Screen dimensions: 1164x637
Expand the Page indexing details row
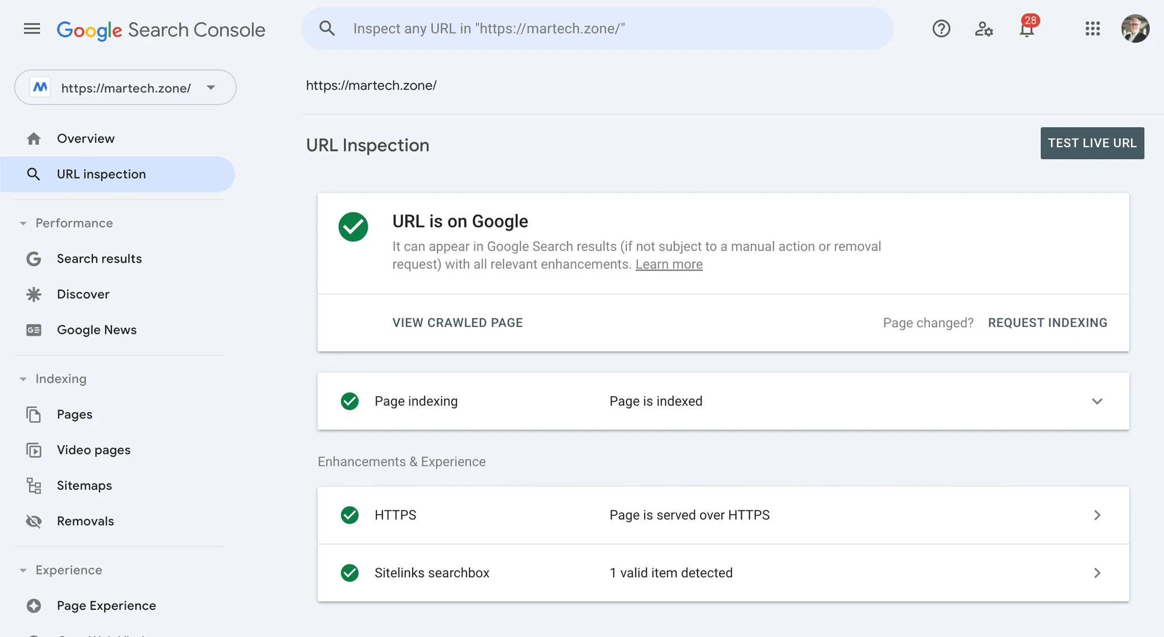pos(1096,401)
